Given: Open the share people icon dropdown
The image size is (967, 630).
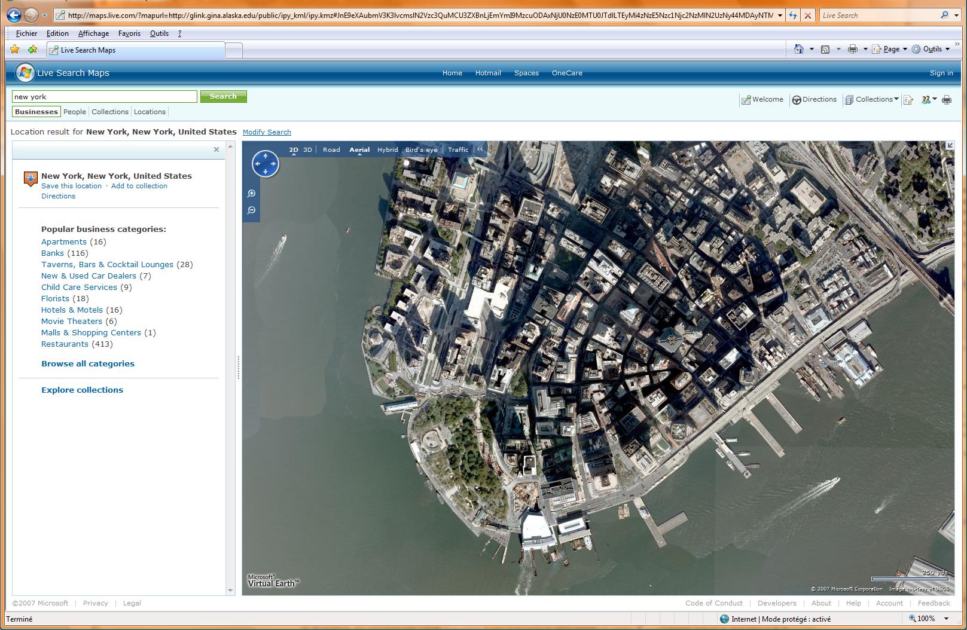Looking at the screenshot, I should click(x=929, y=100).
